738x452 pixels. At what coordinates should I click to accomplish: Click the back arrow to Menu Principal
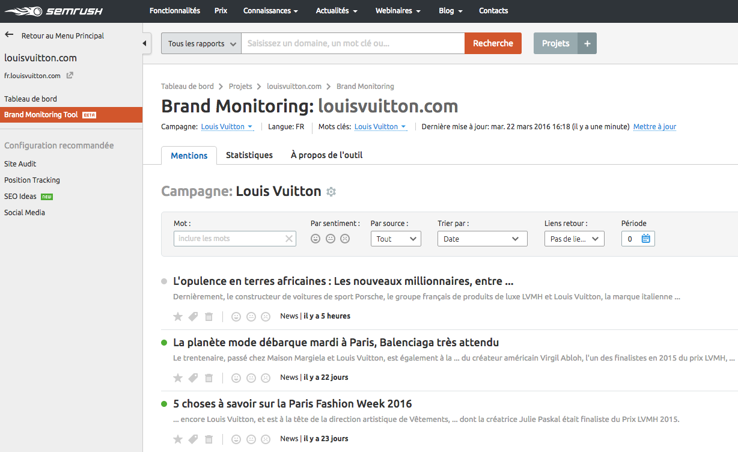click(x=9, y=35)
